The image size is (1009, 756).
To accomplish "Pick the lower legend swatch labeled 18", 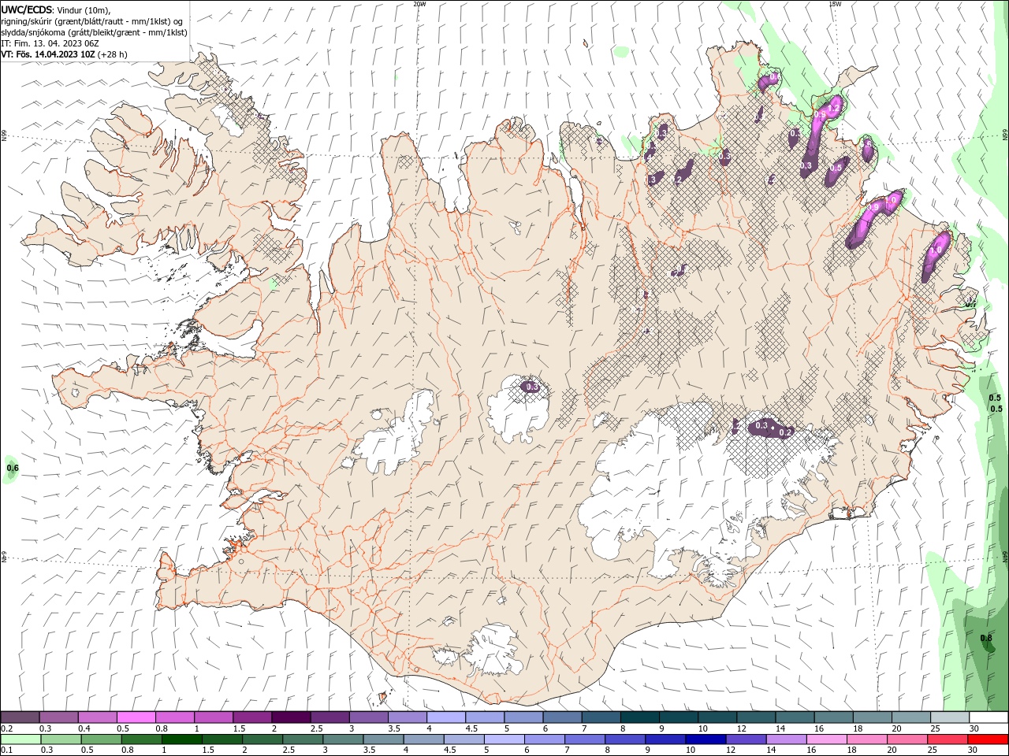I will (868, 739).
